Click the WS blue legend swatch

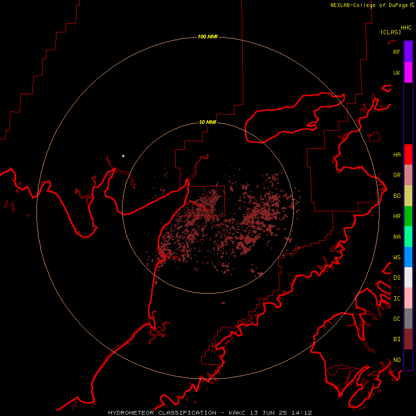coord(408,257)
